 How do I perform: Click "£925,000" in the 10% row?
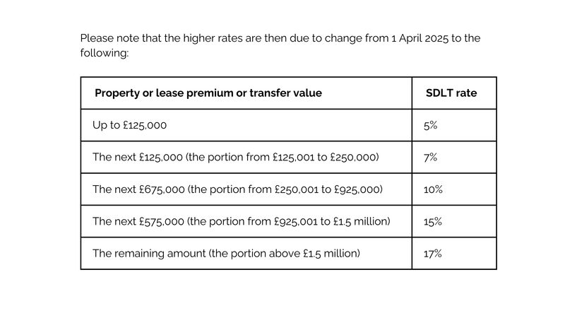pos(357,189)
